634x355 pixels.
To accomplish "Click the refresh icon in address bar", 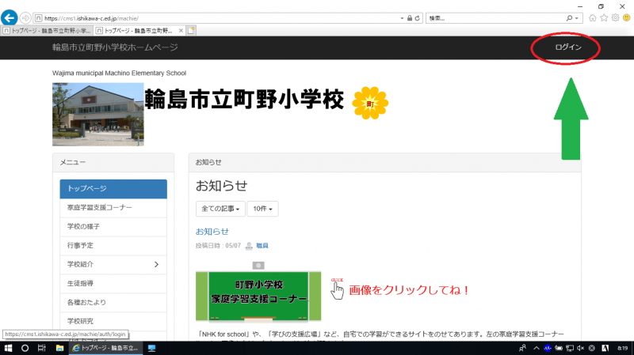I will [418, 17].
